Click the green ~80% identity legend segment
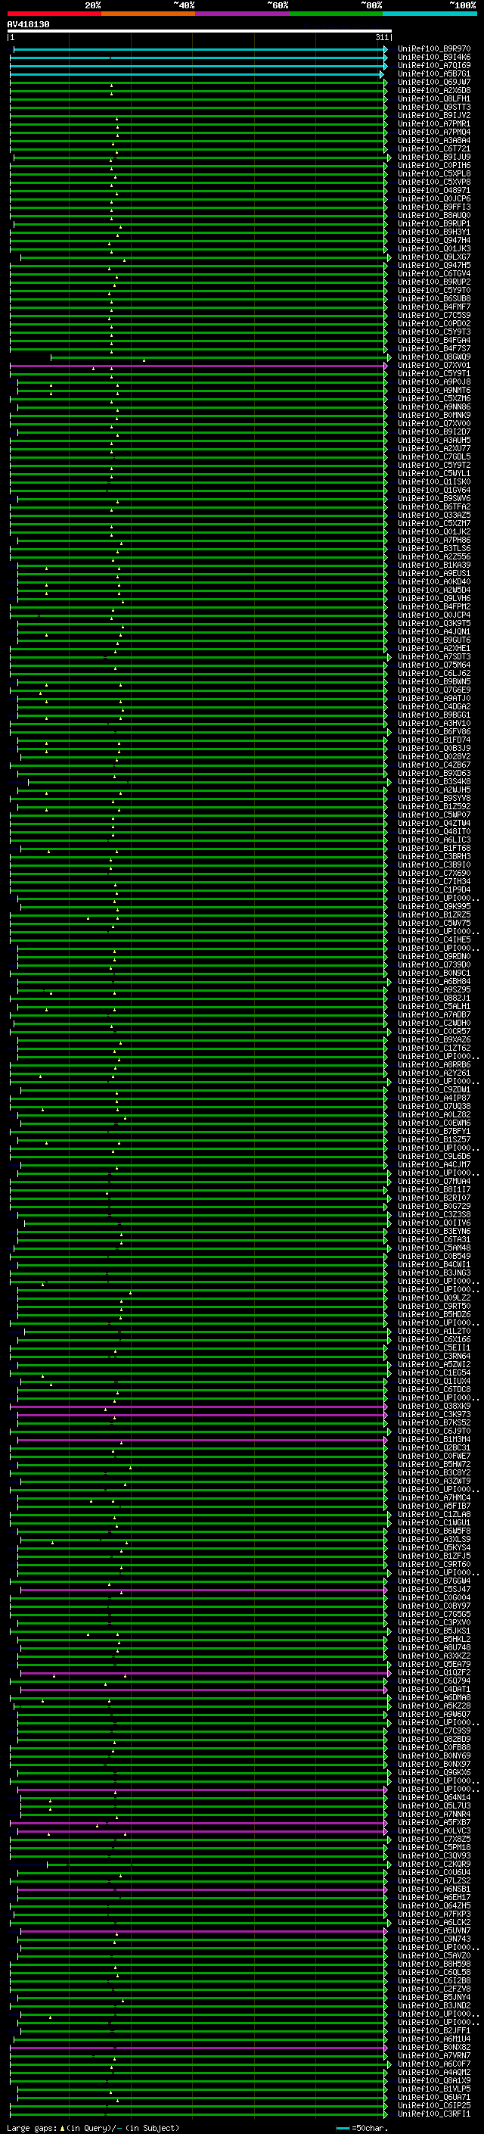Image resolution: width=484 pixels, height=2134 pixels. [336, 14]
